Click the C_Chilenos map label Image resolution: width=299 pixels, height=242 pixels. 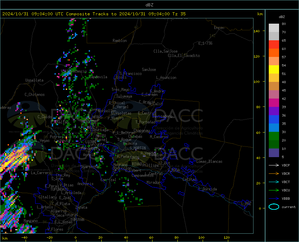tap(35, 95)
